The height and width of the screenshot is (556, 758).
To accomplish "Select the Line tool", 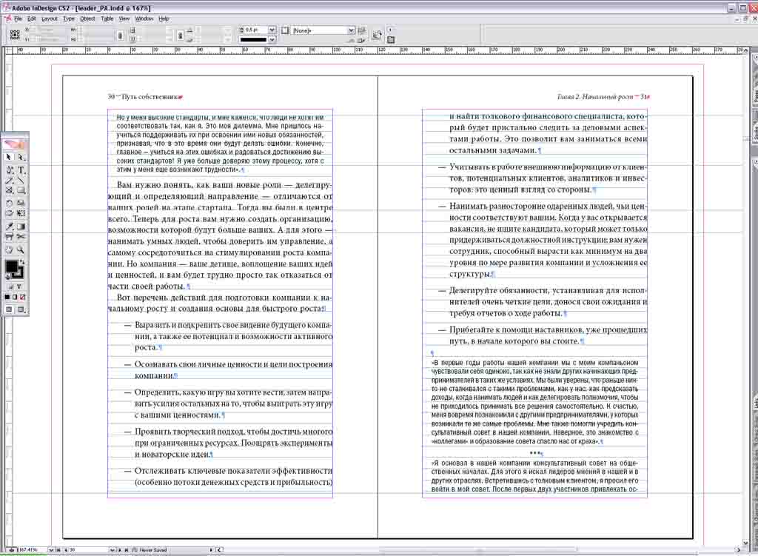I will coord(21,181).
